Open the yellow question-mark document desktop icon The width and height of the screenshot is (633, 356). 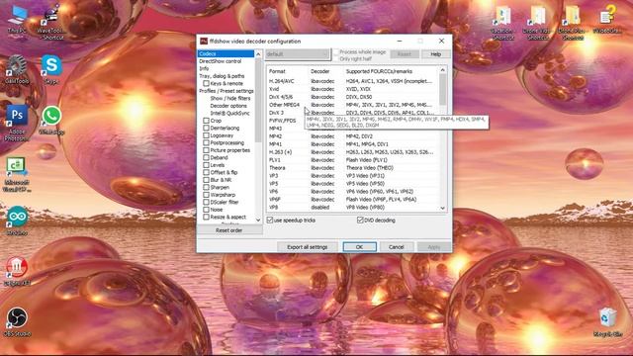pos(608,20)
